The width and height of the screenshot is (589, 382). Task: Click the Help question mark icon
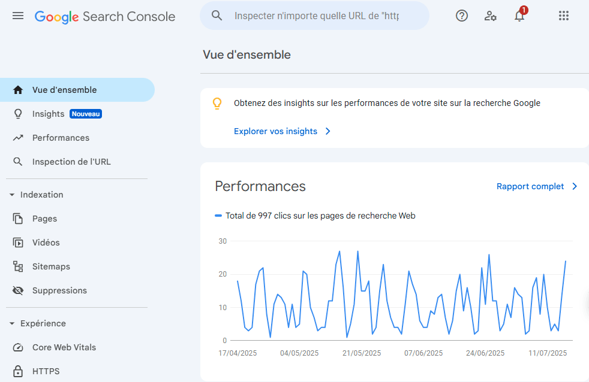pyautogui.click(x=462, y=16)
